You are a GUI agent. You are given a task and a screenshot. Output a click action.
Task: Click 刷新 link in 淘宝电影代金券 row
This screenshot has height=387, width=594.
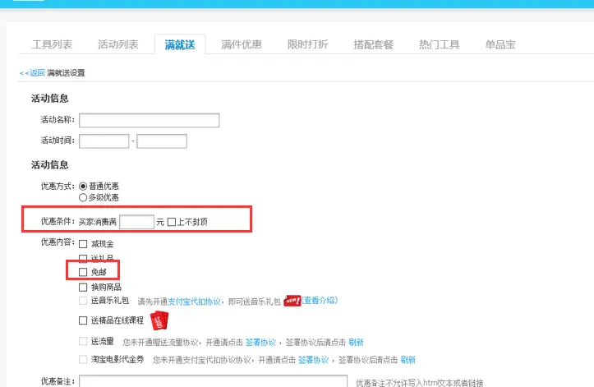(x=408, y=360)
